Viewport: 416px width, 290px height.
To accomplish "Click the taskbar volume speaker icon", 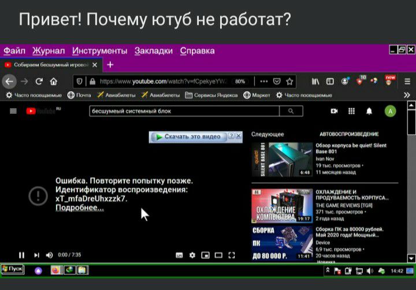I will (370, 271).
